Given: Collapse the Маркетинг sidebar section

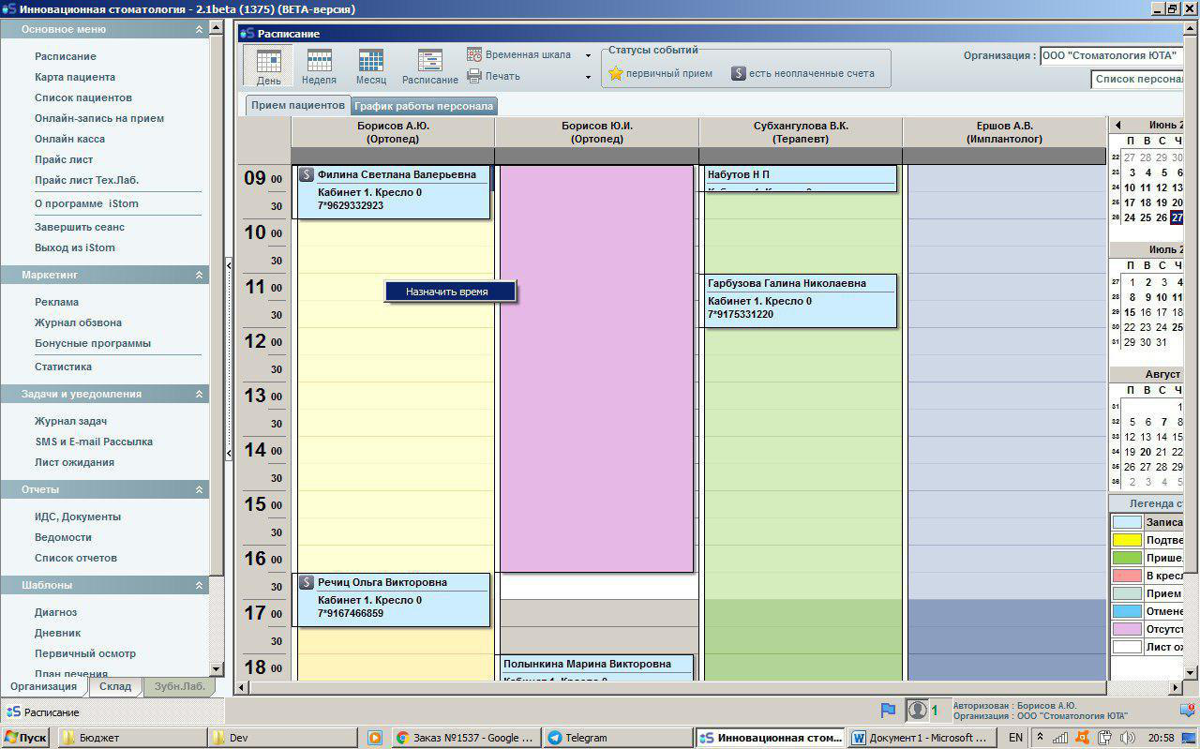Looking at the screenshot, I should (x=199, y=276).
